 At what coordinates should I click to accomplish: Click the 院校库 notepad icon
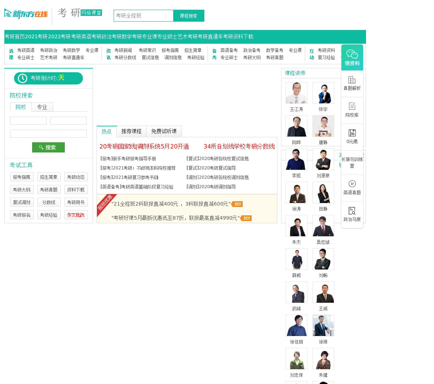[x=352, y=106]
